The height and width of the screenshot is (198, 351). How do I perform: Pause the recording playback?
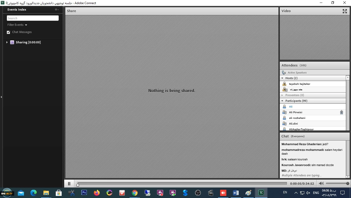pos(69,184)
